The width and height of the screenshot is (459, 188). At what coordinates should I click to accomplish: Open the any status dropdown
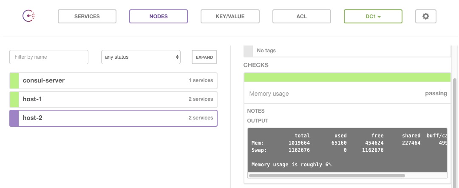(141, 57)
